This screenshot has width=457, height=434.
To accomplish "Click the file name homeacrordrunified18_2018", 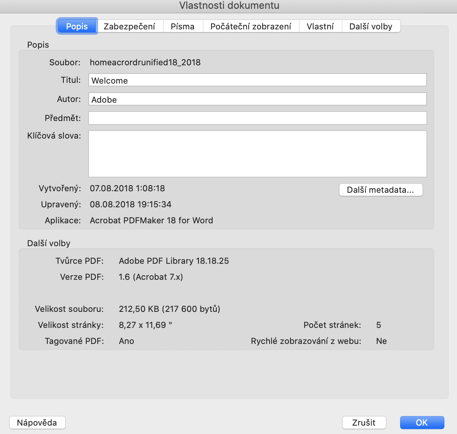I will (x=145, y=62).
